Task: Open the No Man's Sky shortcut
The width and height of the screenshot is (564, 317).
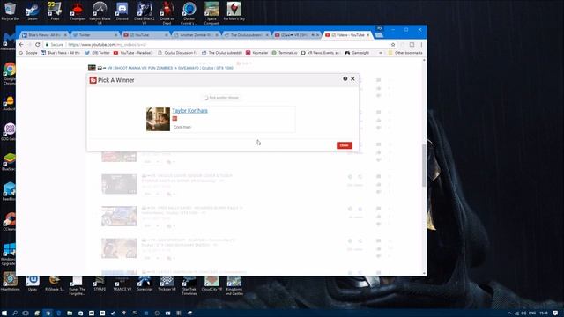Action: (234, 11)
